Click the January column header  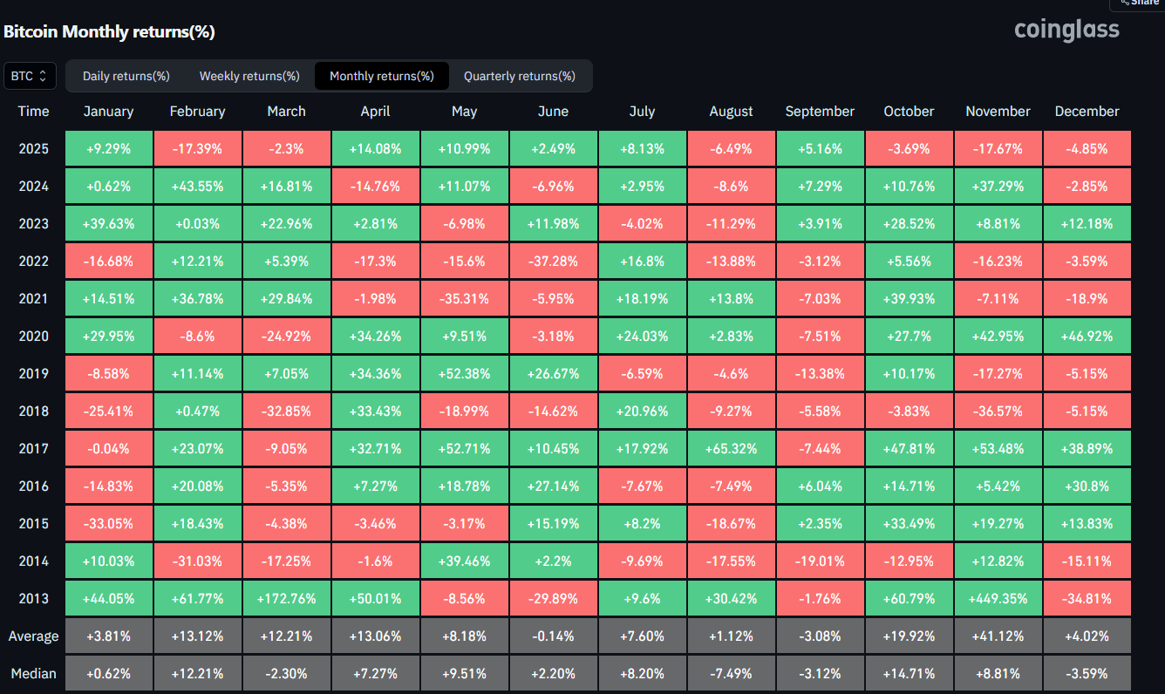coord(108,112)
